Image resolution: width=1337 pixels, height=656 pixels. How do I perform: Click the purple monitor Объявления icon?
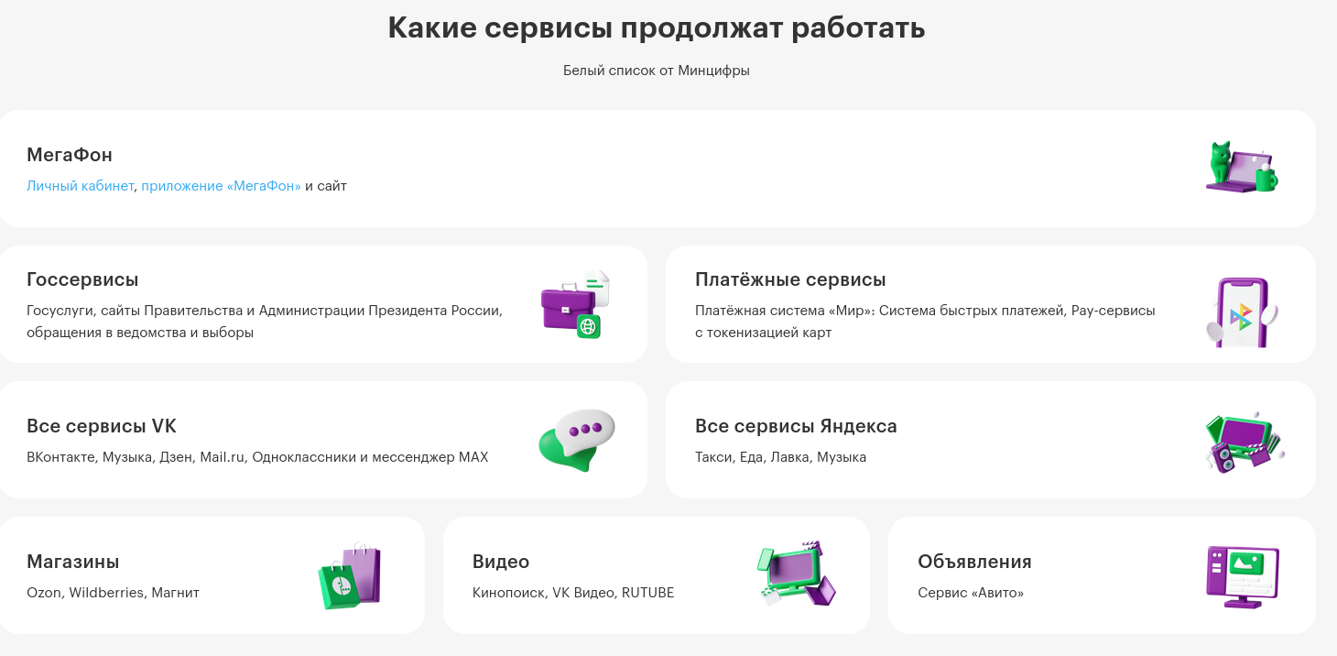pyautogui.click(x=1242, y=576)
